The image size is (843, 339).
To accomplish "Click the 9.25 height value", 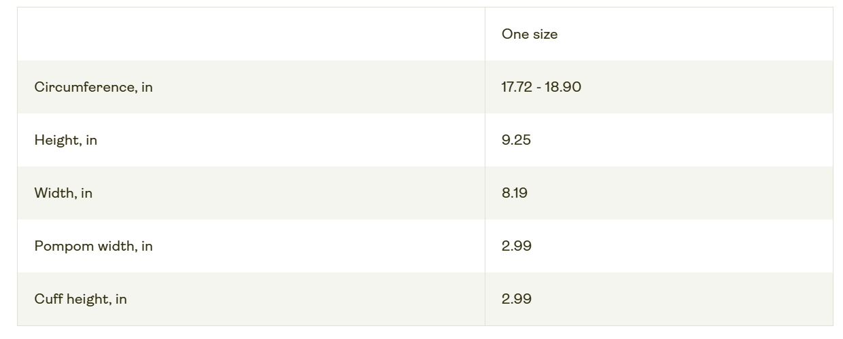I will (516, 140).
